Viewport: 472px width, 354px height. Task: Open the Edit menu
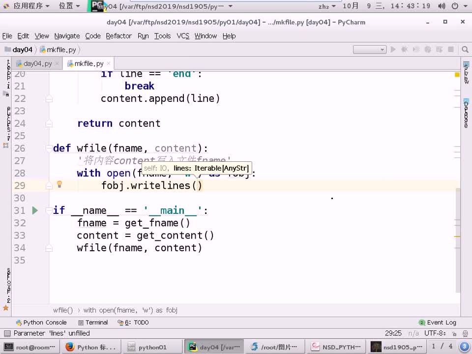point(23,36)
